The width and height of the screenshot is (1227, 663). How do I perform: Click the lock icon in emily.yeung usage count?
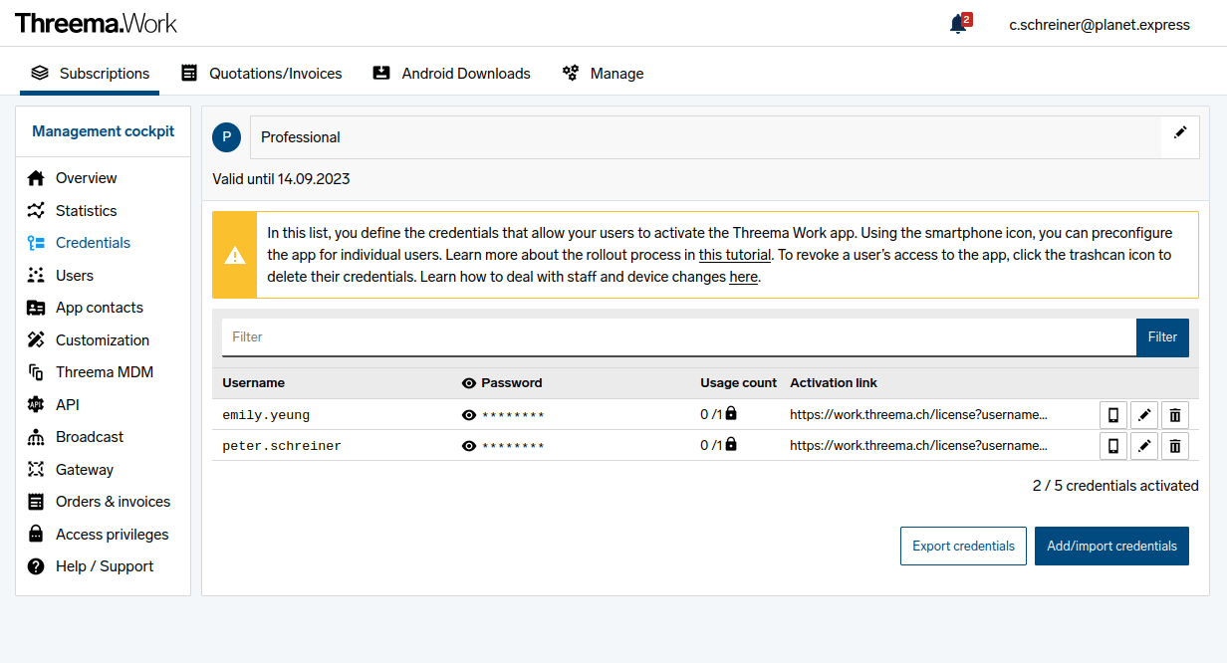[731, 413]
